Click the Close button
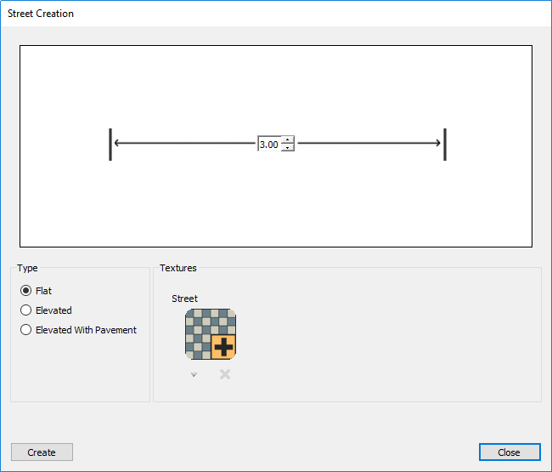 click(x=510, y=452)
